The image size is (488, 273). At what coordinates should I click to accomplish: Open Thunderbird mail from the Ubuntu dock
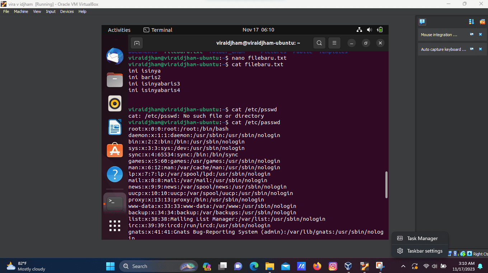[x=115, y=56]
